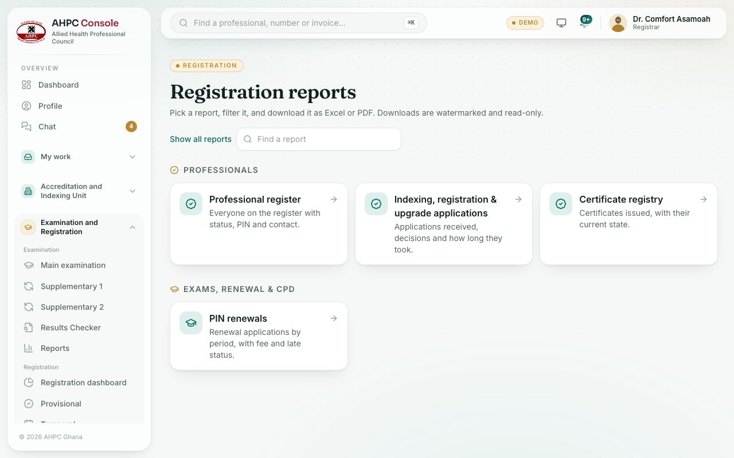
Task: Click the Accreditation and Indexing Unit icon
Action: [28, 191]
